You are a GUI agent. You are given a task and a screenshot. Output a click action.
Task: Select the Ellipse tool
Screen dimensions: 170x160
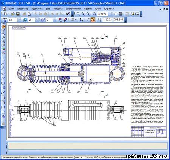point(3,83)
